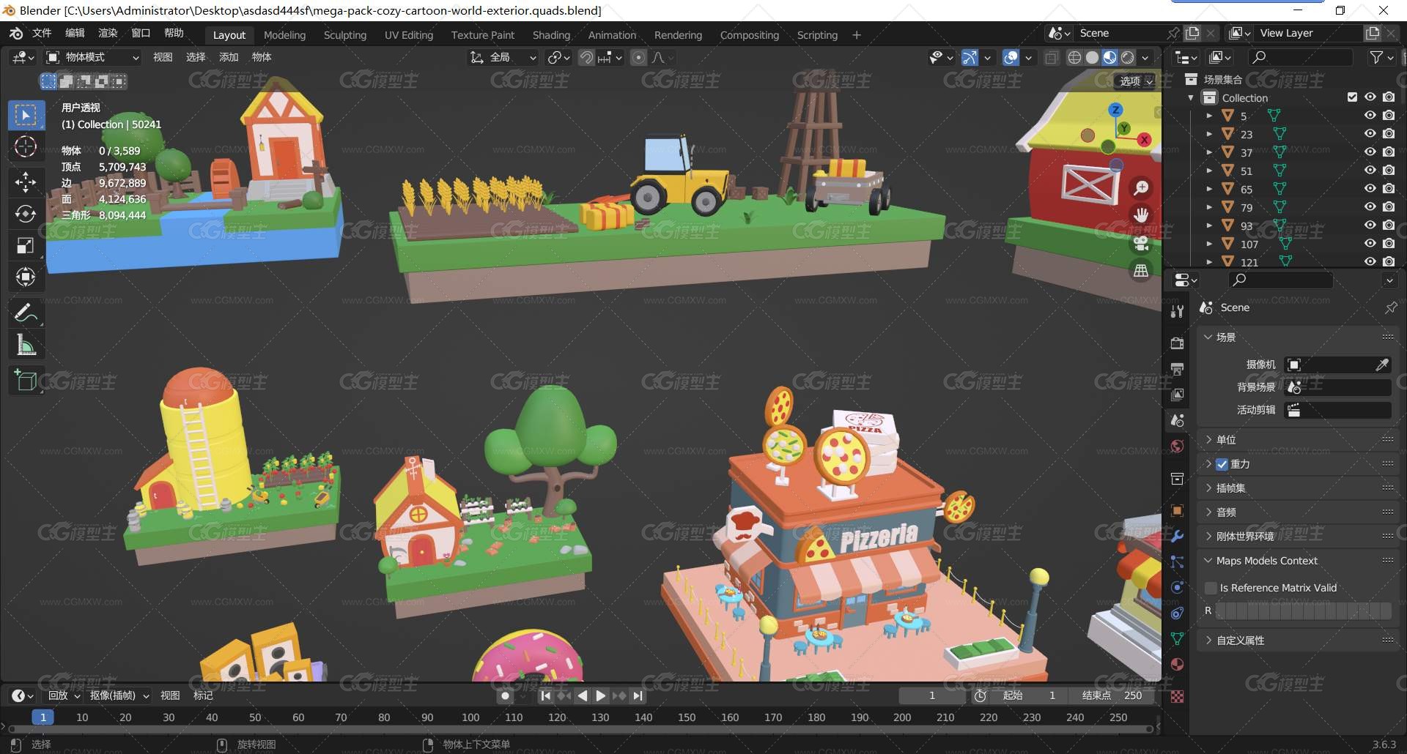Open the viewport Add menu (添加)

[229, 57]
